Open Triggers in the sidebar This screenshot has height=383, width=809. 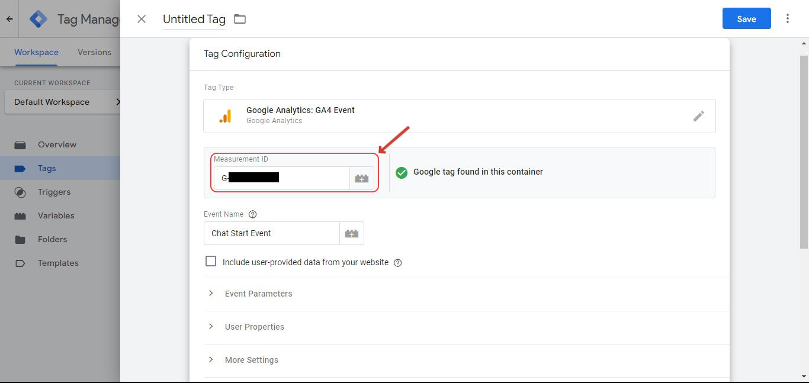[x=60, y=192]
